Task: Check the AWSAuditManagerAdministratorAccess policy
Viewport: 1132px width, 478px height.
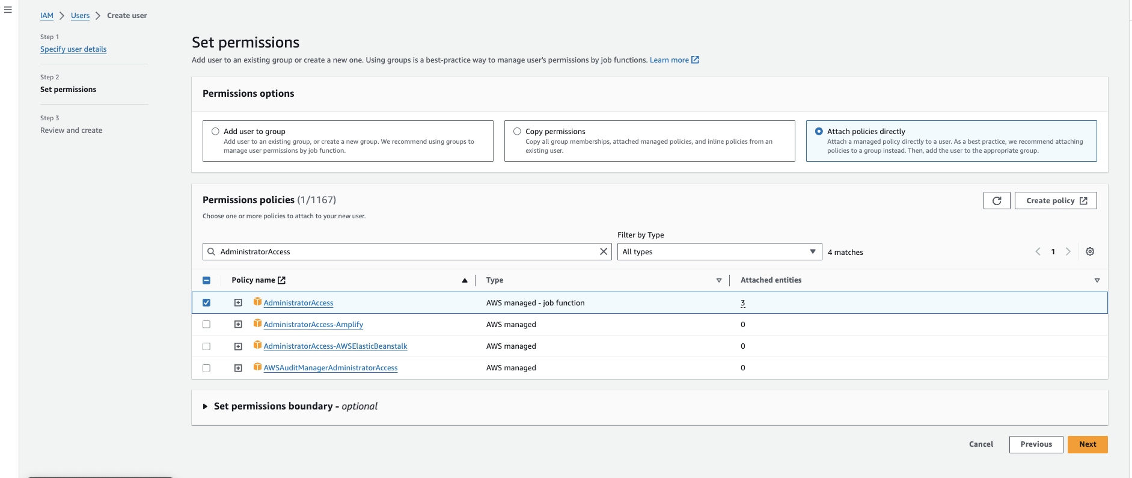Action: tap(206, 368)
